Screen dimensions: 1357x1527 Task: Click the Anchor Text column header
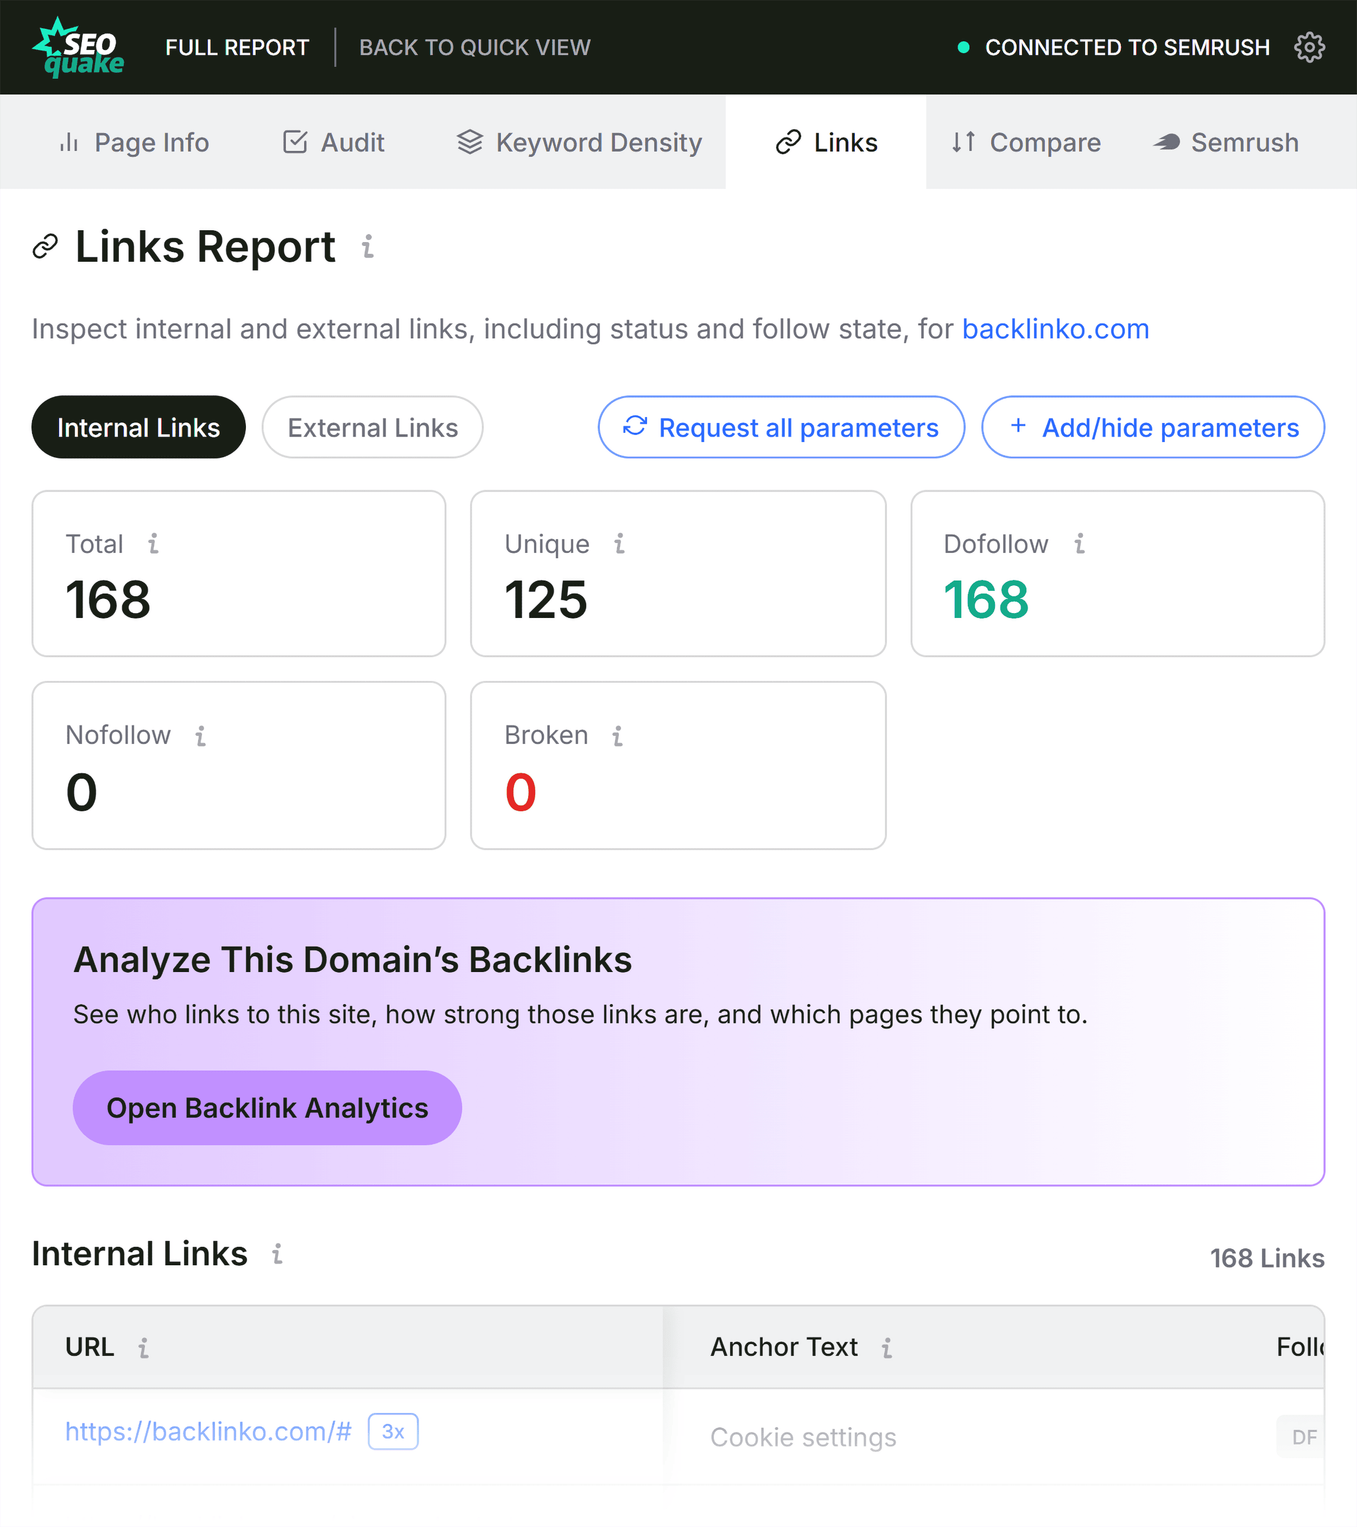[784, 1347]
